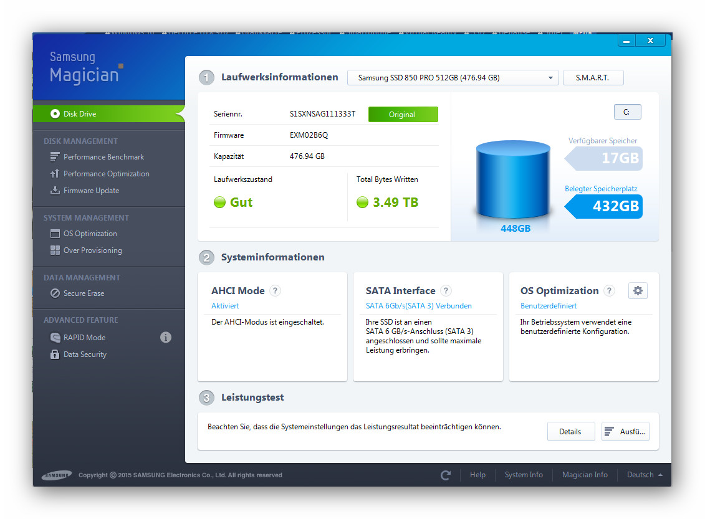705x519 pixels.
Task: Click the SATA Interface help question mark
Action: coord(446,291)
